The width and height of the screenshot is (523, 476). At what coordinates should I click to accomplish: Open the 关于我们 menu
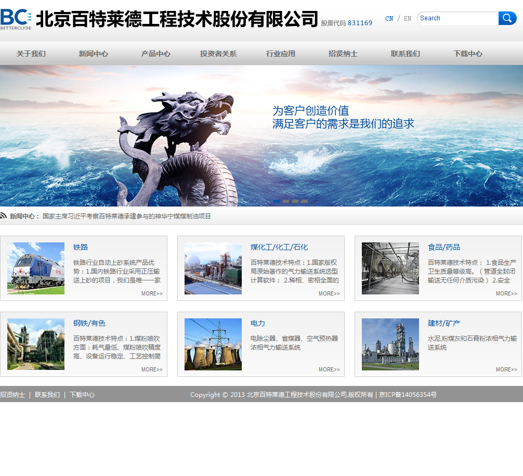(31, 54)
